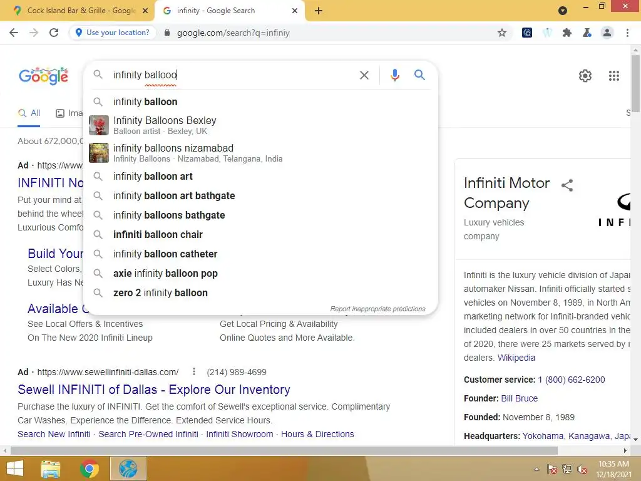This screenshot has height=481, width=641.
Task: Choose the 'zero 2 infinity balloon' suggestion
Action: 260,293
